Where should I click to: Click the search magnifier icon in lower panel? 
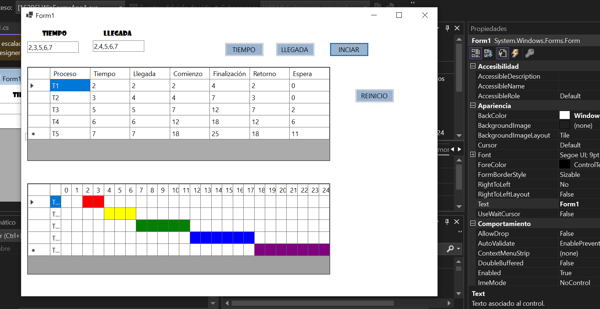pyautogui.click(x=451, y=249)
